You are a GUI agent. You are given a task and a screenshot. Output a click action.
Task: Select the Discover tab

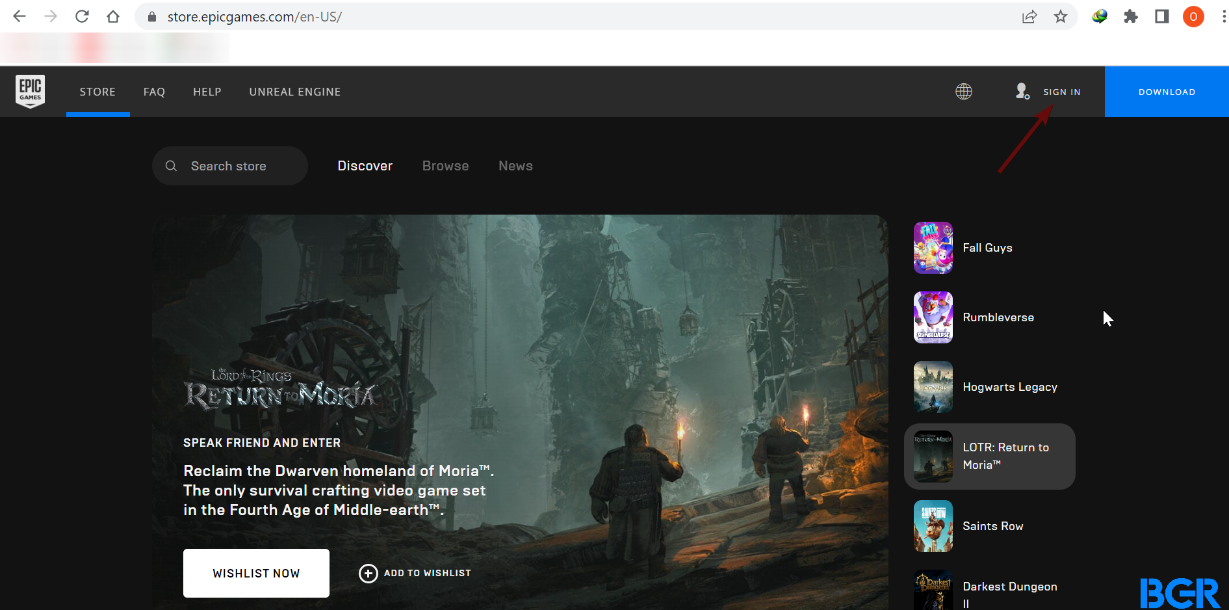point(365,166)
